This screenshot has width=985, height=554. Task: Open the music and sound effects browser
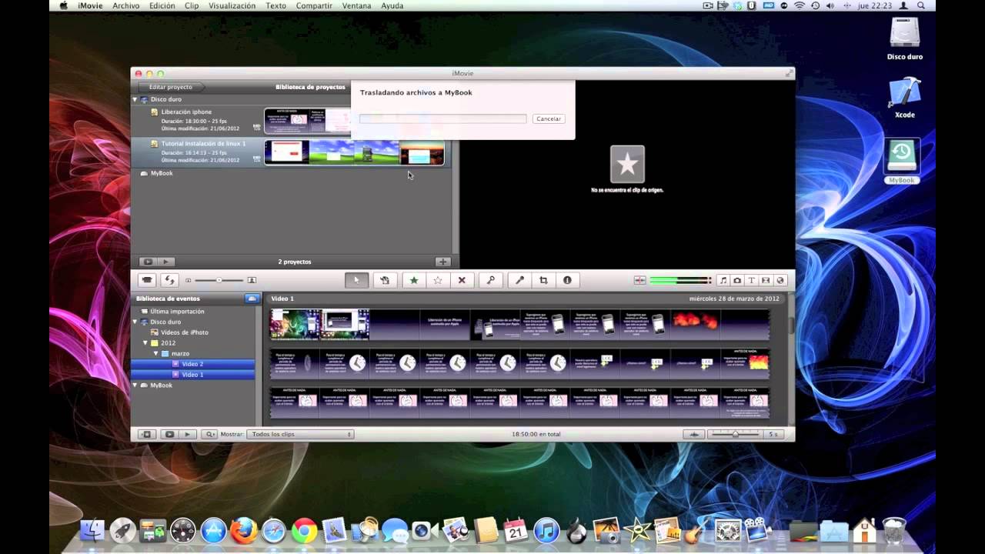click(723, 280)
